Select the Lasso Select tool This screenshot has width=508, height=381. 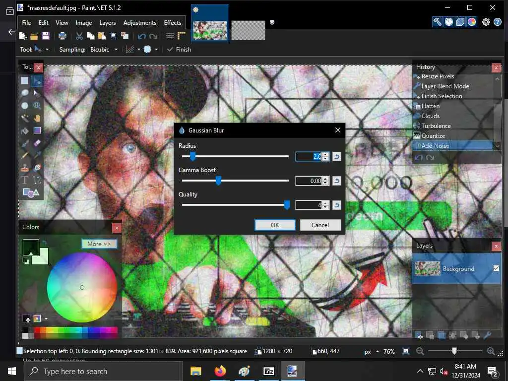click(x=25, y=93)
